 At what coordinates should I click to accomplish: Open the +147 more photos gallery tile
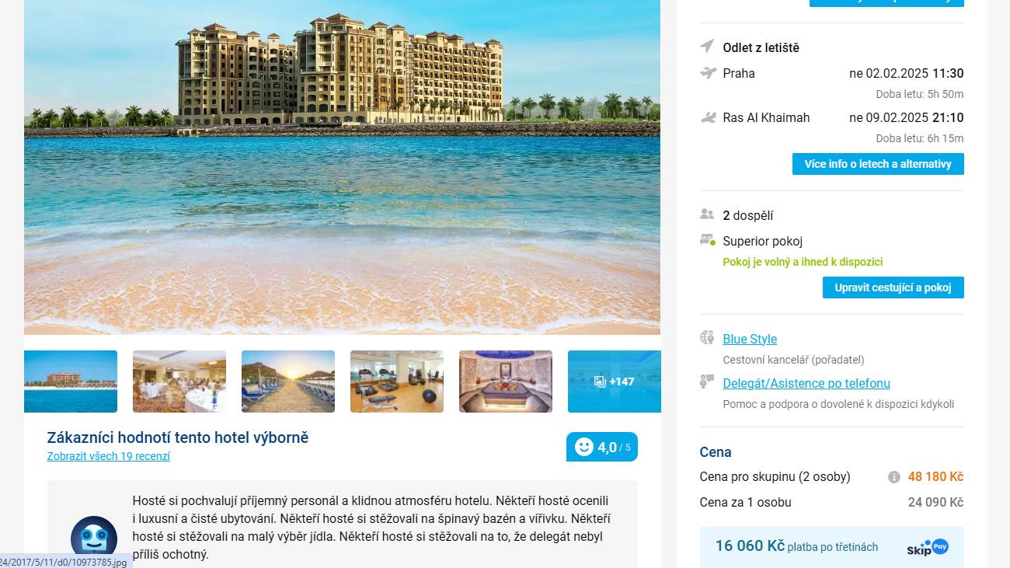click(x=615, y=382)
